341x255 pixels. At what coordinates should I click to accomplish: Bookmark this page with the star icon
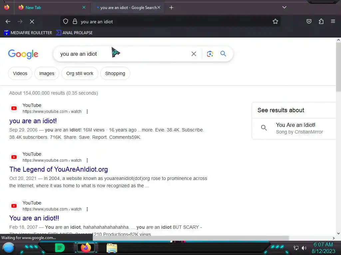[x=275, y=22]
